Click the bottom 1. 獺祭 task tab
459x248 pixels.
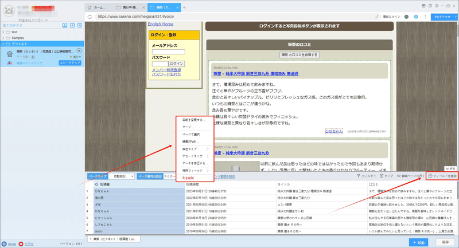click(114, 239)
